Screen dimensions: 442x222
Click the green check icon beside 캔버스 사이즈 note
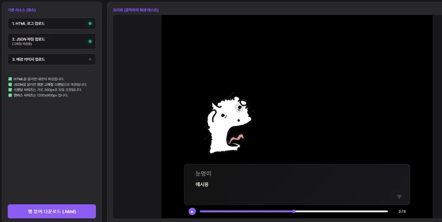point(10,96)
